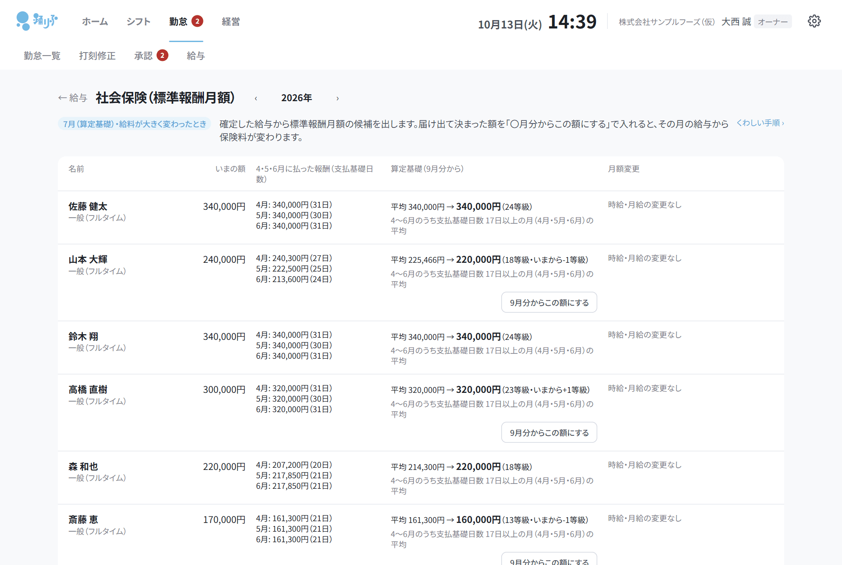
Task: Click the page title 社会保険(標準報酬月額)
Action: (165, 98)
